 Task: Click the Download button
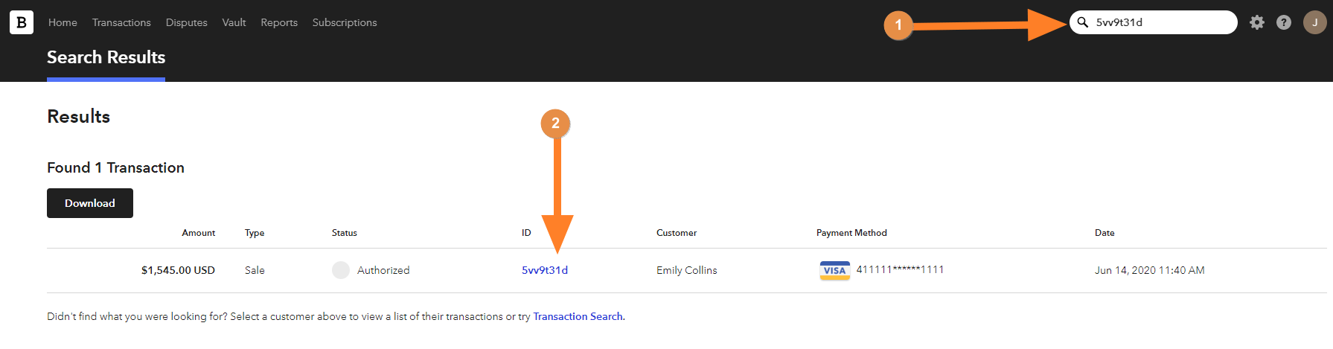90,203
